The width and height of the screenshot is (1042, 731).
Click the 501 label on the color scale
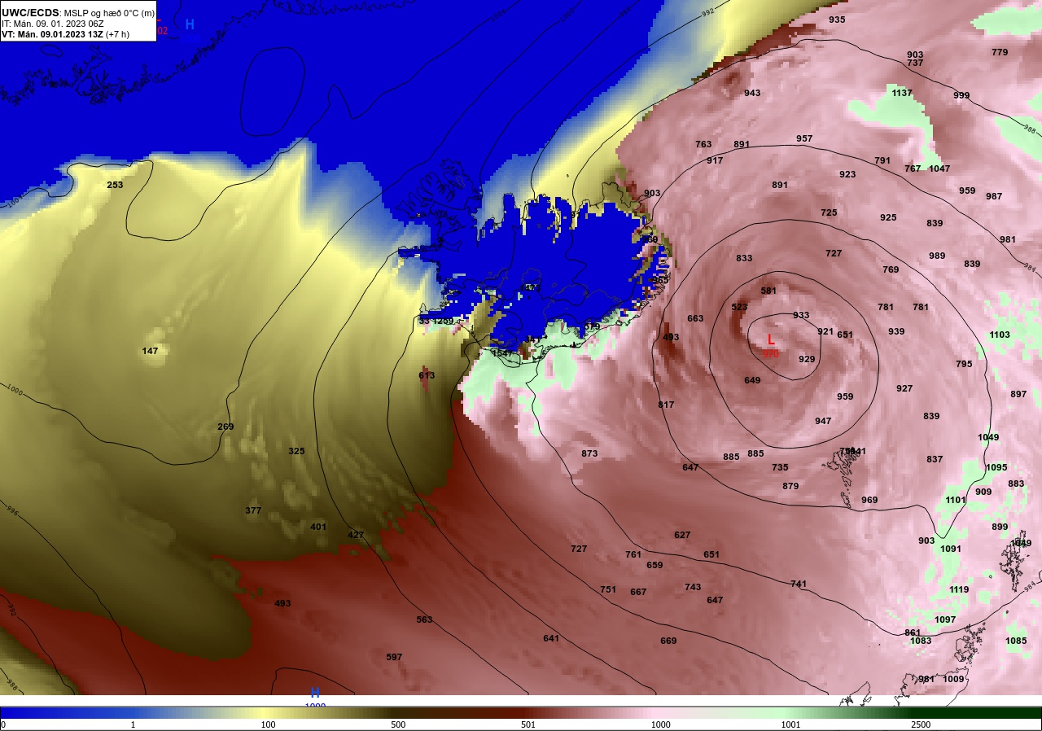529,724
